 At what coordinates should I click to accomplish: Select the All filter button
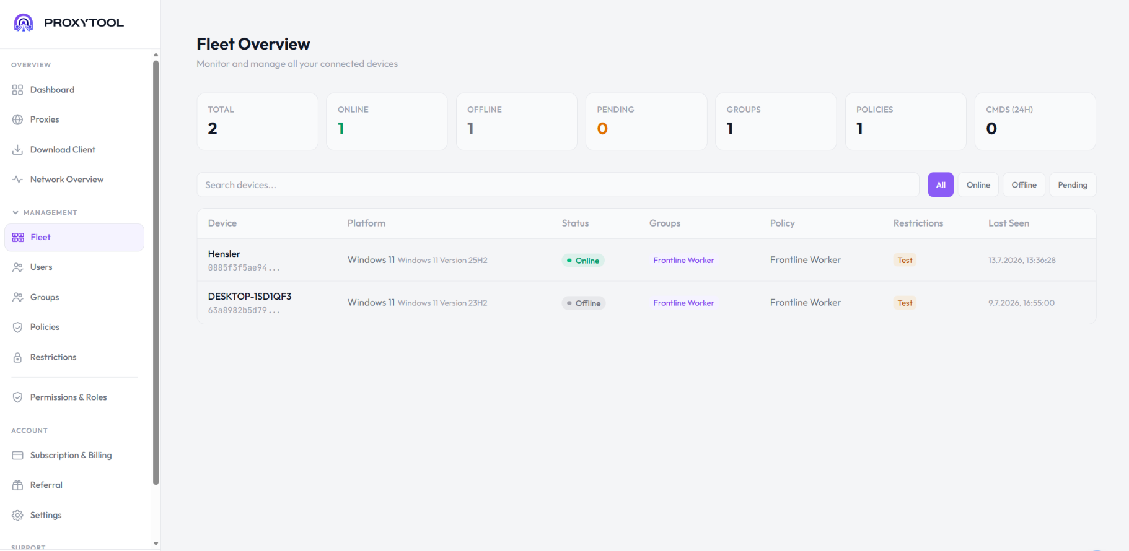pos(941,185)
